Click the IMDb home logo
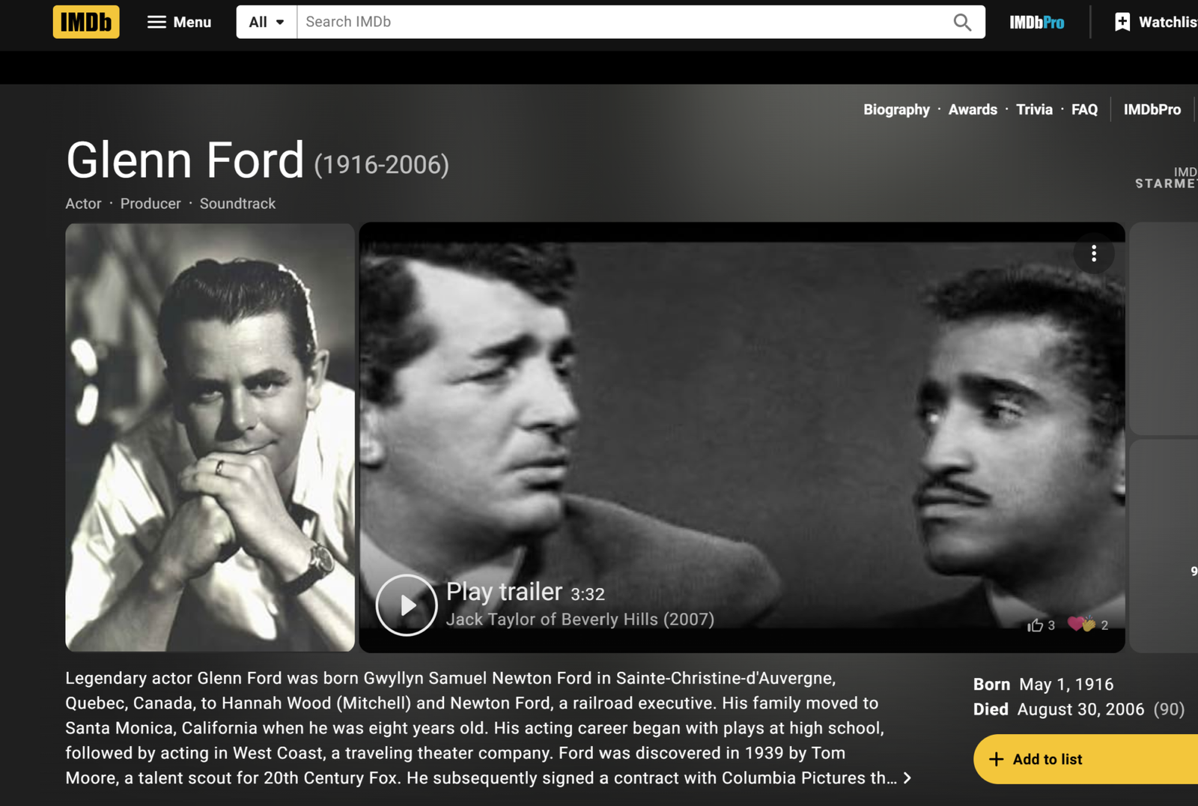 86,22
